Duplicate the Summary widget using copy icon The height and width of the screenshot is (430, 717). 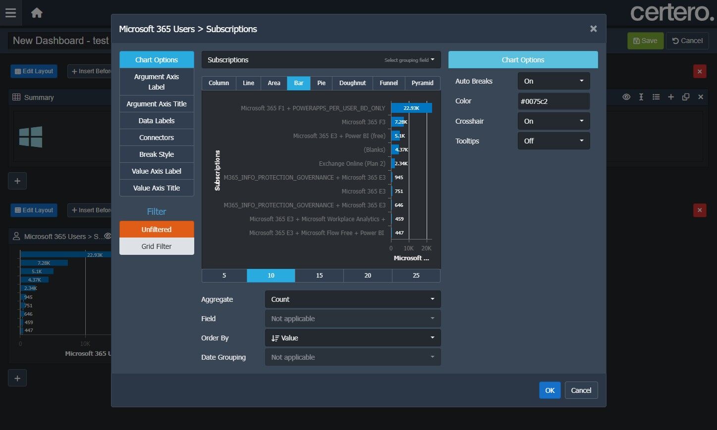(686, 97)
